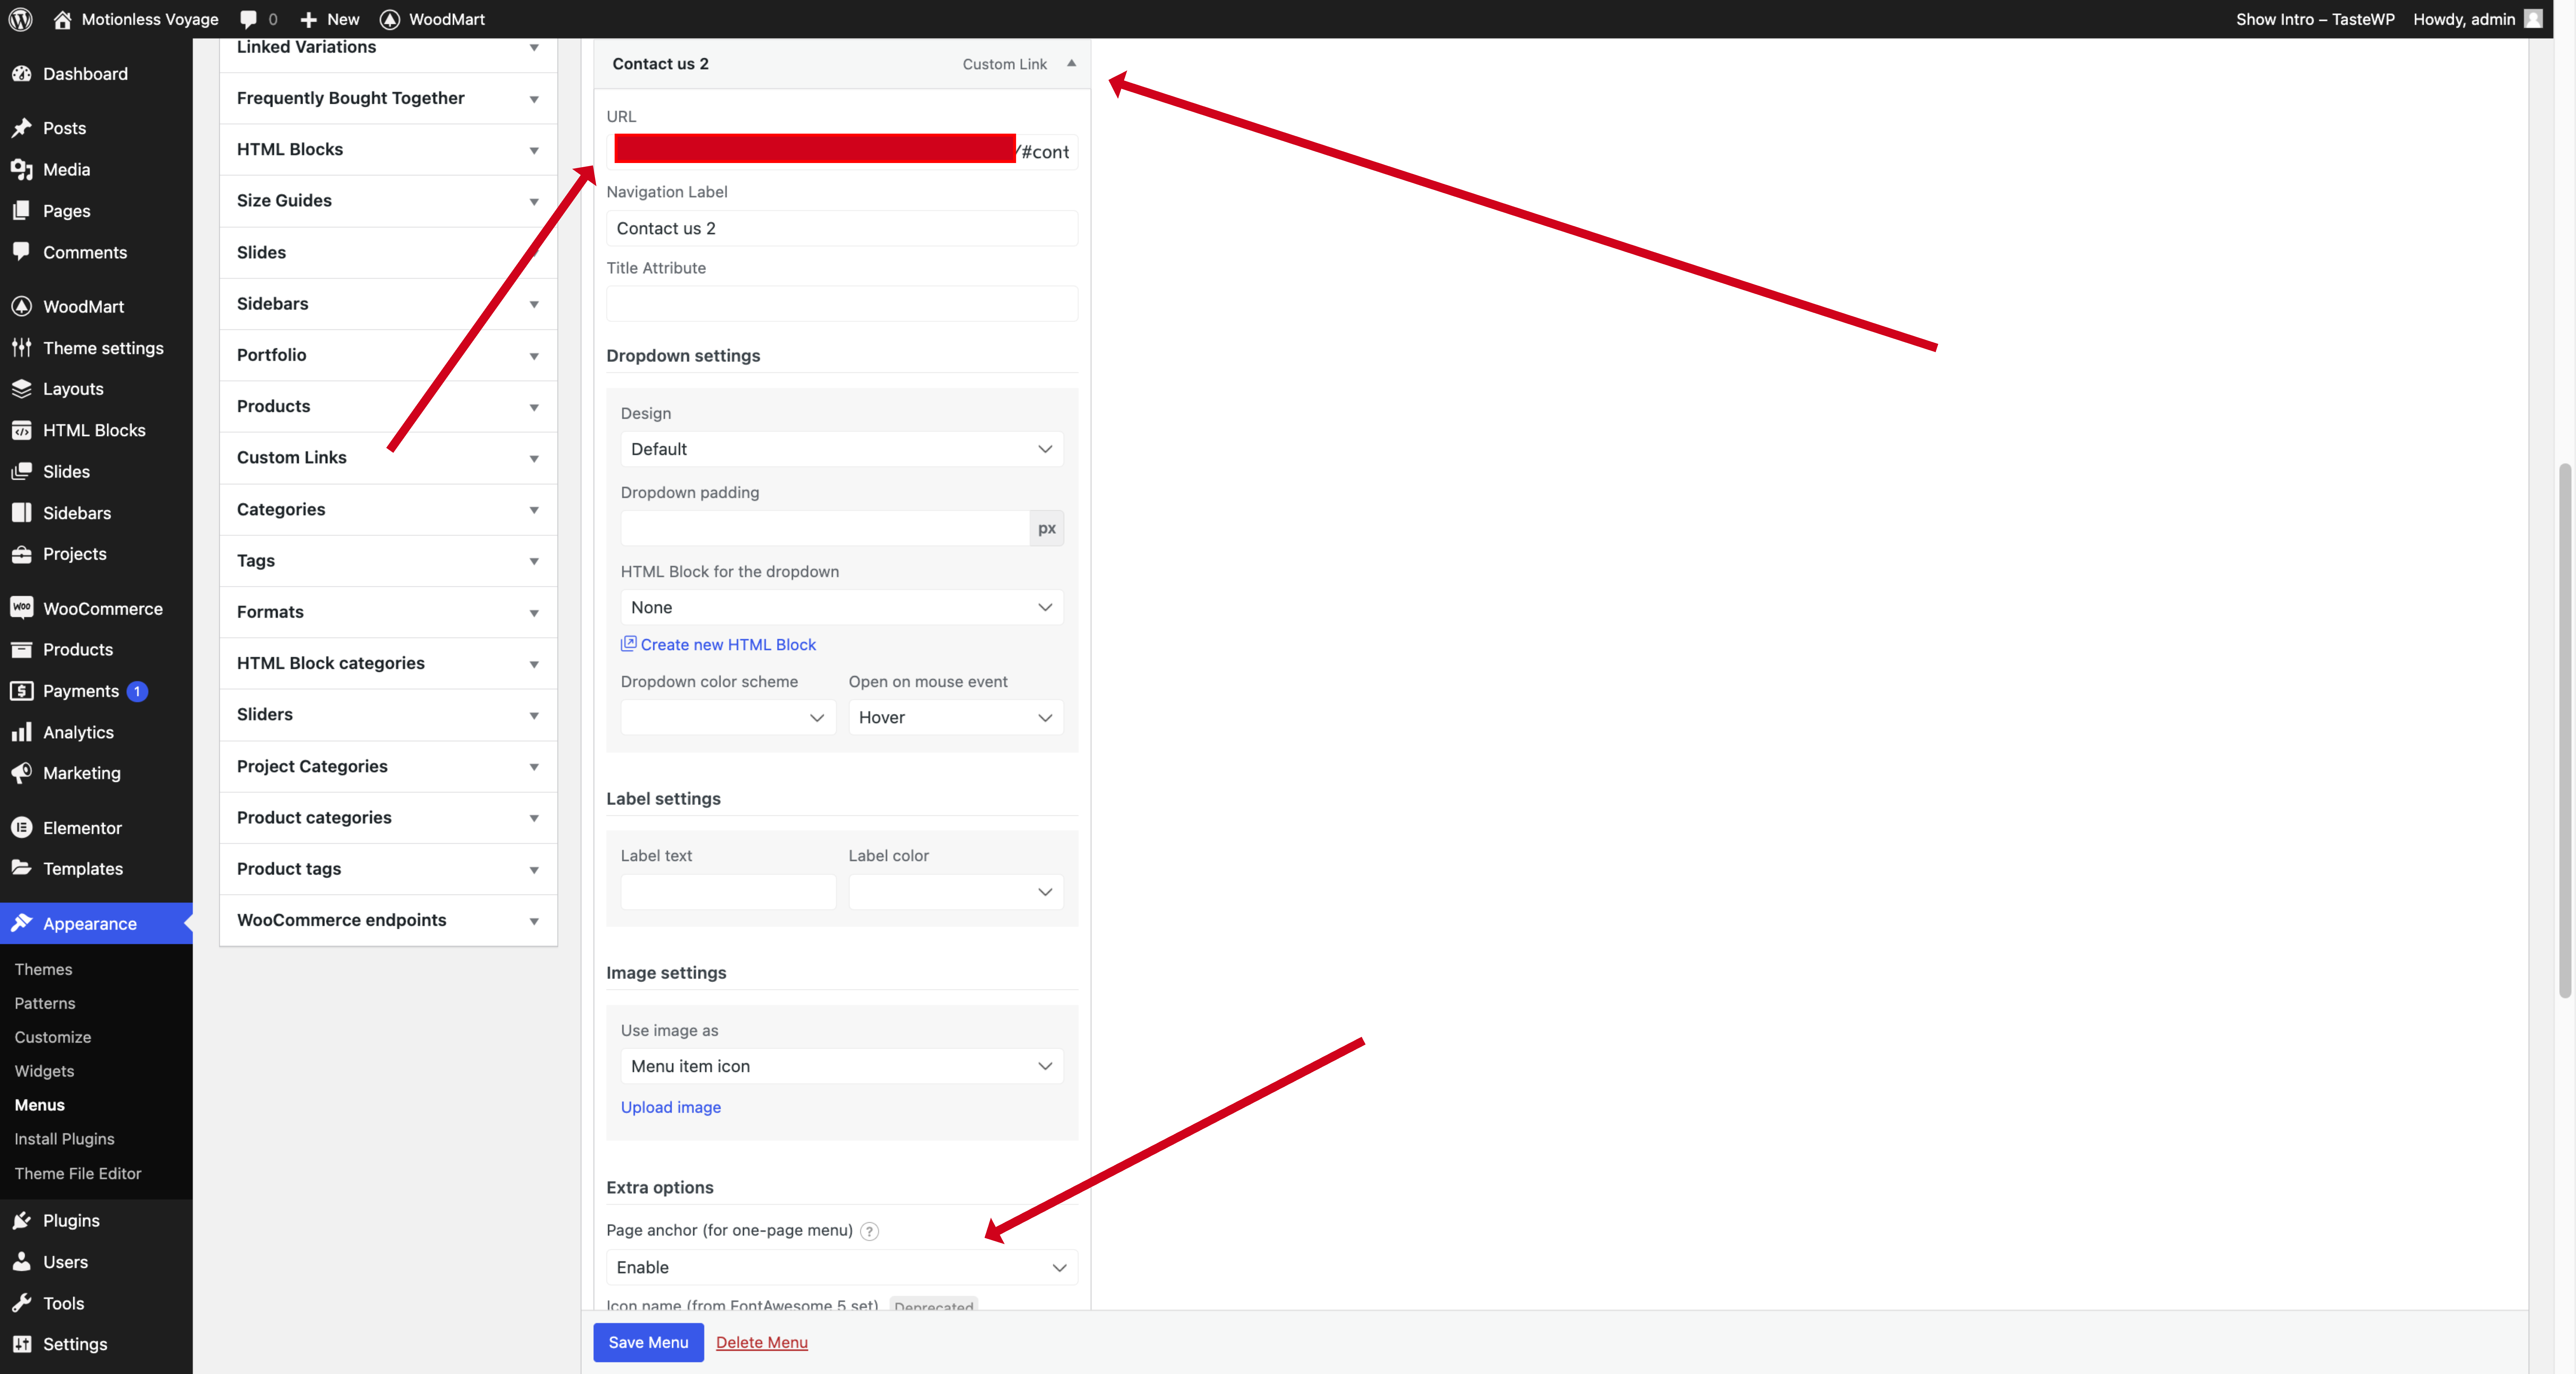Open Use image as dropdown
Image resolution: width=2576 pixels, height=1374 pixels.
coord(842,1066)
